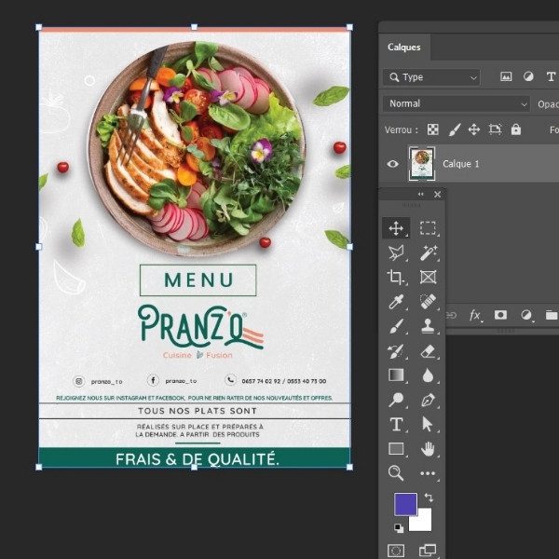Activate the Crop tool
The height and width of the screenshot is (559, 559).
click(x=396, y=278)
